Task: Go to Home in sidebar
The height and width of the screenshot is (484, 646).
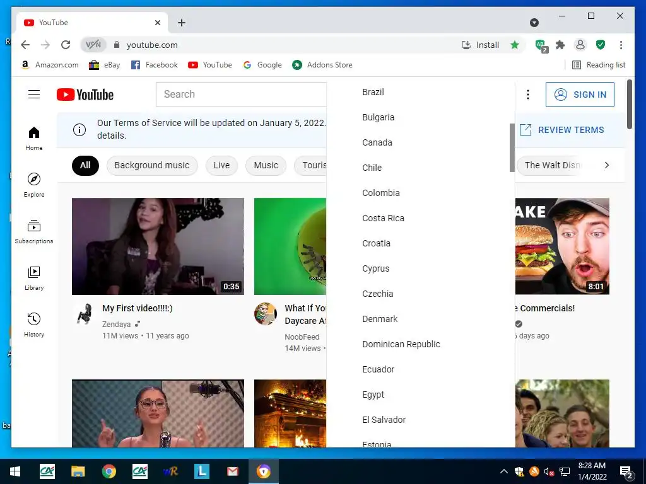Action: 34,139
